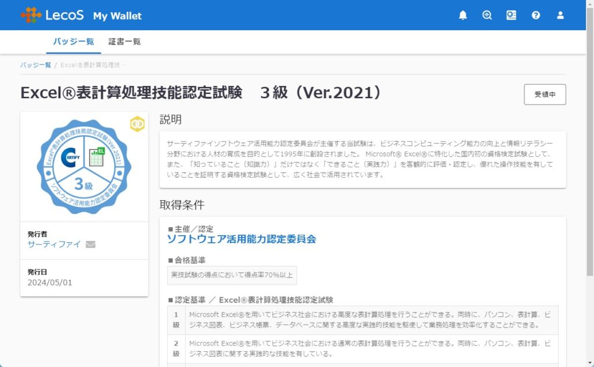Follow the ソフトウェア活用能力認定委員会 link
594x367 pixels.
[241, 239]
